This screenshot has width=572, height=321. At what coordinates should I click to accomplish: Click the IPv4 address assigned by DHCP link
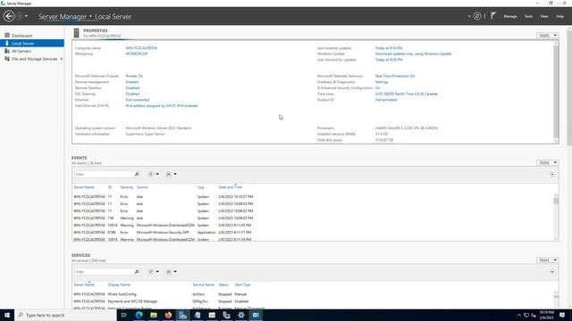pyautogui.click(x=161, y=105)
